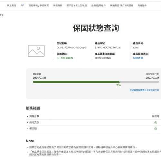Viewport: 161px width, 161px height.
Task: Click the breadcrumb link at left edge
Action: [2, 15]
